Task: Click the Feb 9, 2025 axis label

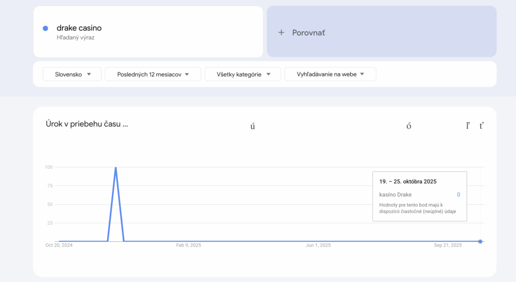Action: pyautogui.click(x=188, y=245)
